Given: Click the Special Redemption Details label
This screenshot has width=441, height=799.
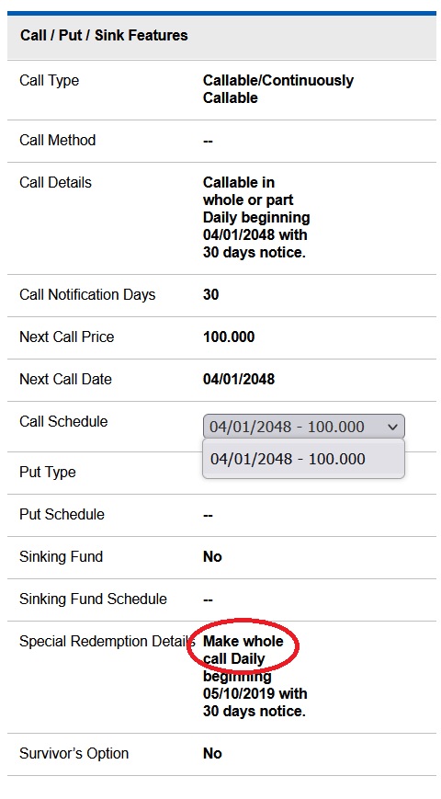Looking at the screenshot, I should point(108,641).
